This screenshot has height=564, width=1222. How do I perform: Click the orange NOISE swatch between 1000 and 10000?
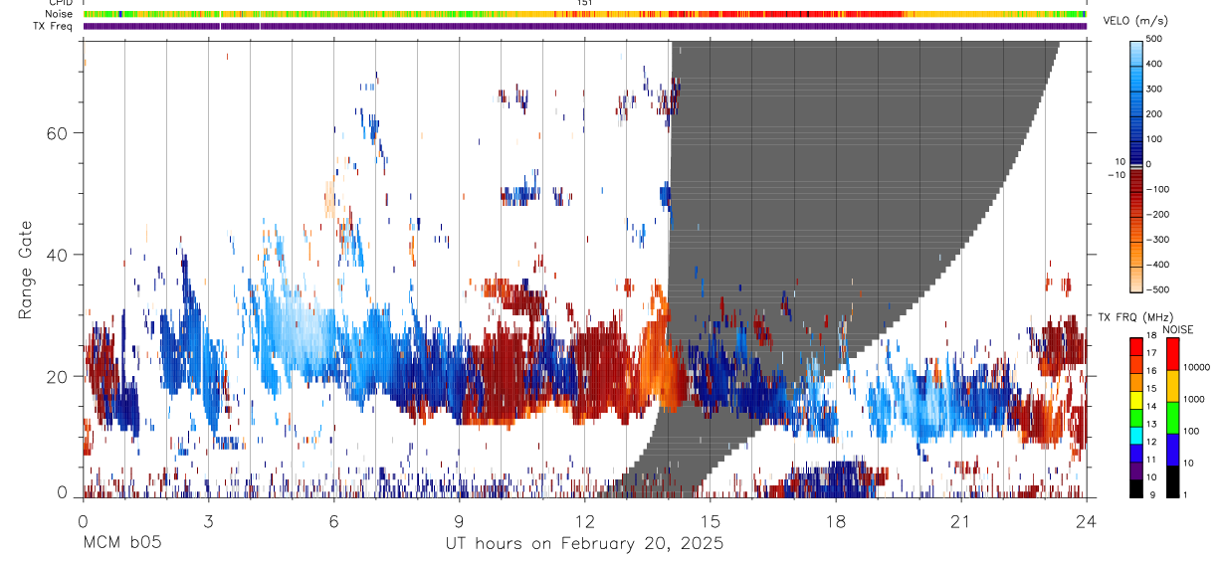point(1173,385)
